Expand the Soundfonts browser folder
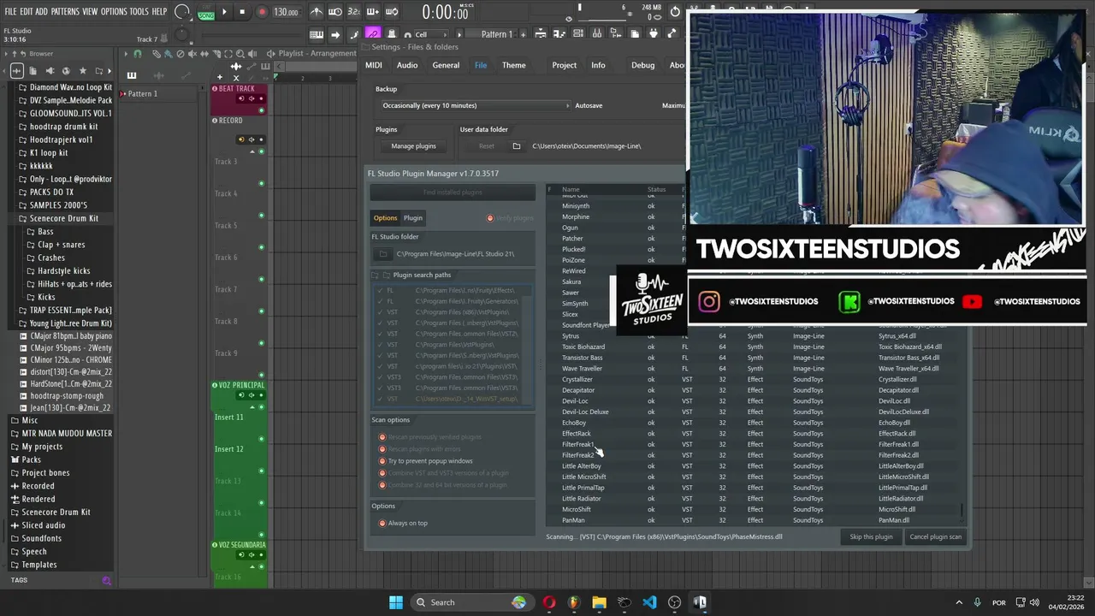Screen dimensions: 1095x616 (x=41, y=538)
